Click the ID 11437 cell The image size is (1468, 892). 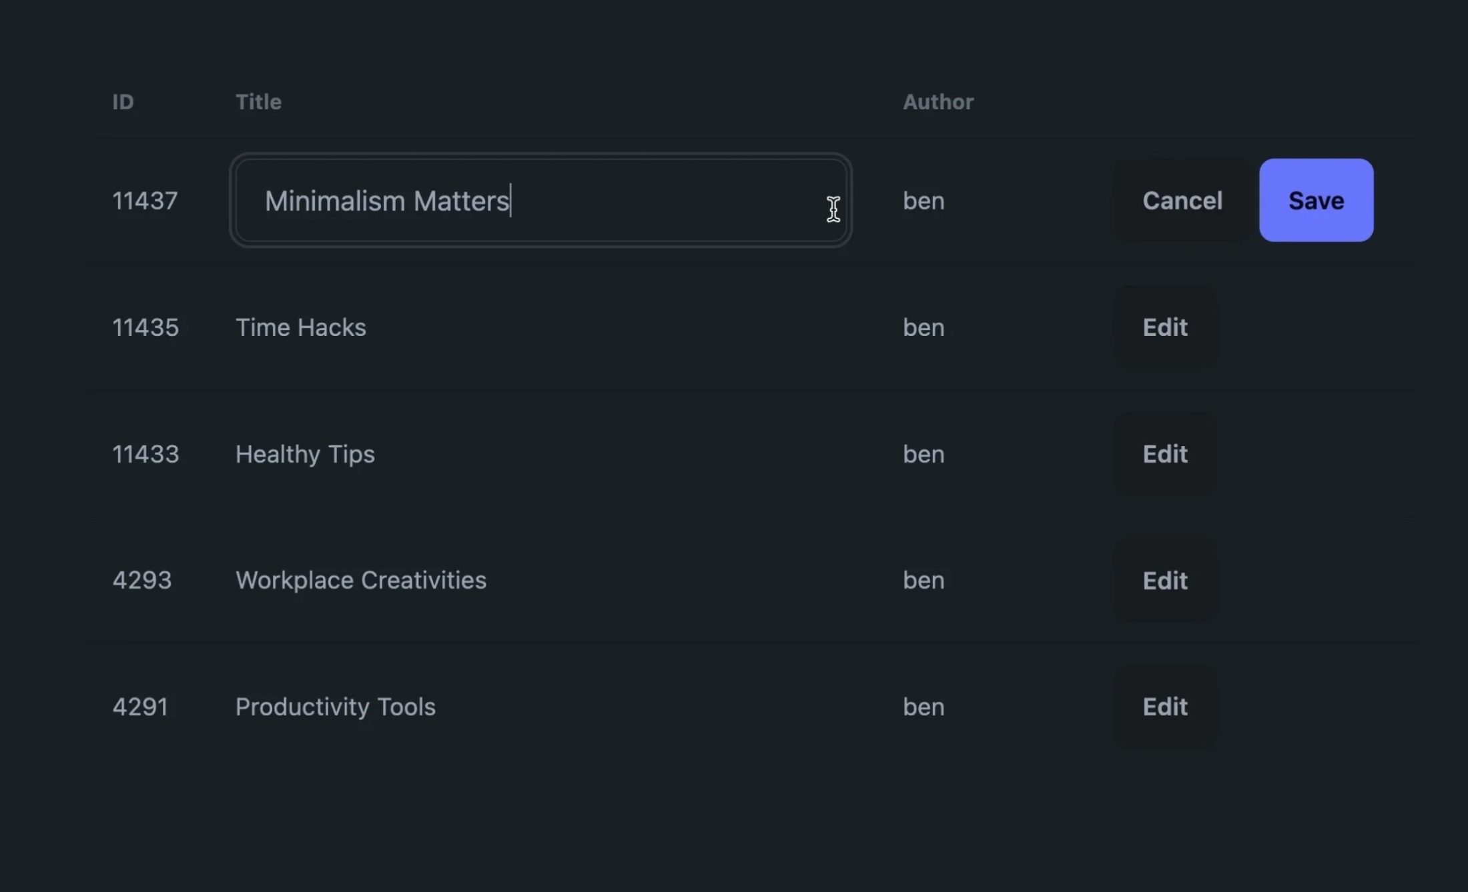[145, 200]
